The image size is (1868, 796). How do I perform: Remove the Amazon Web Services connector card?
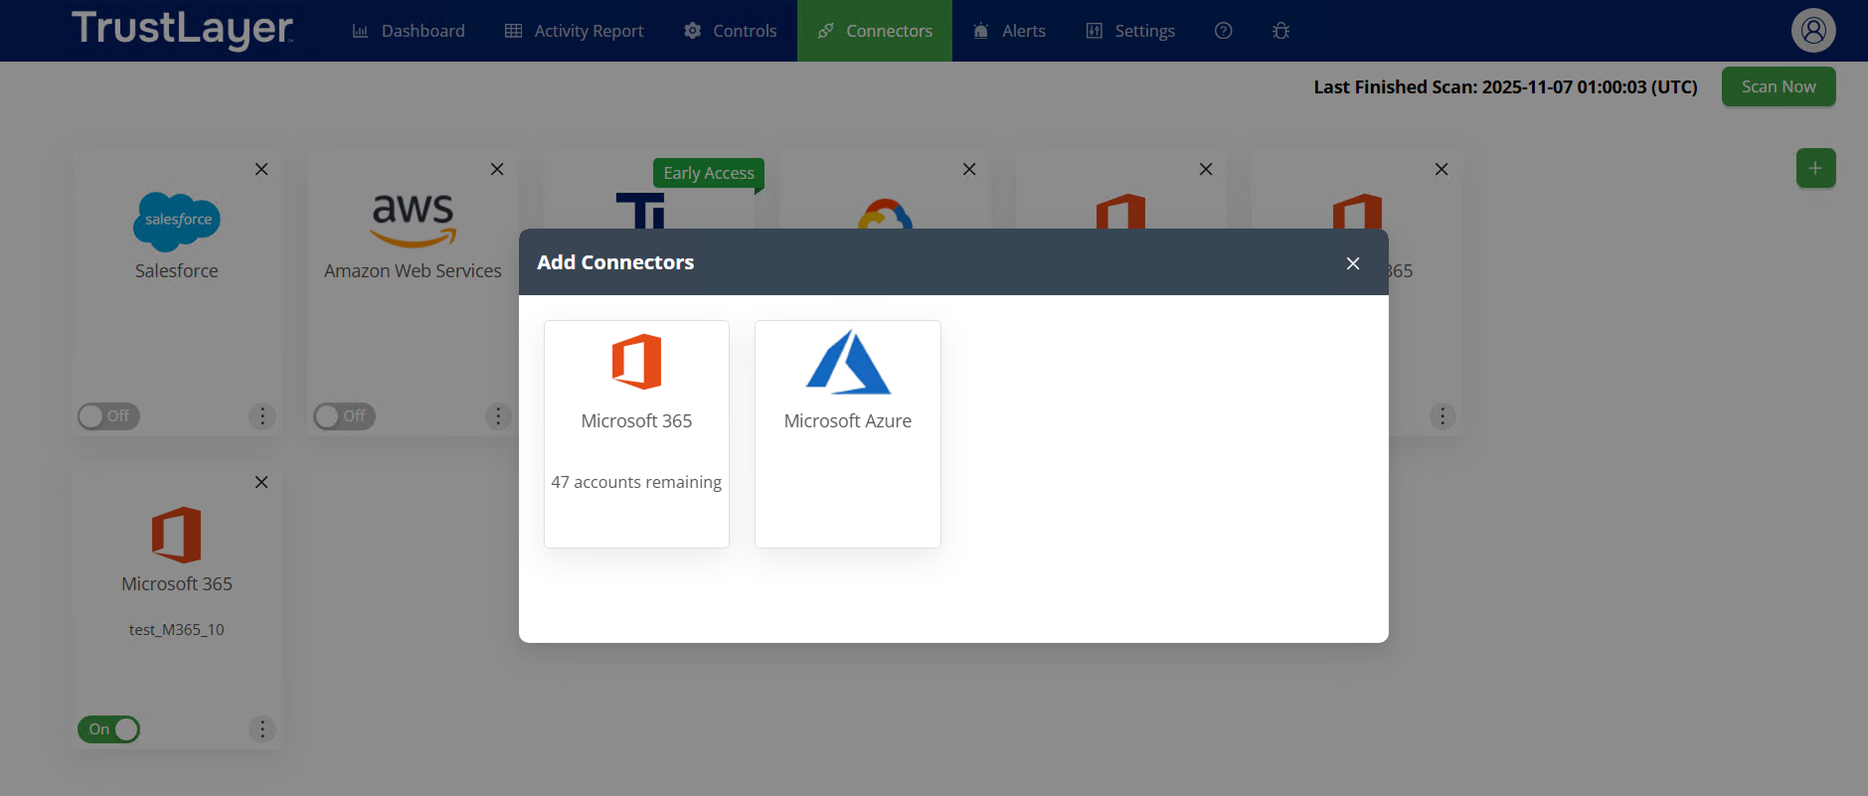(x=497, y=169)
